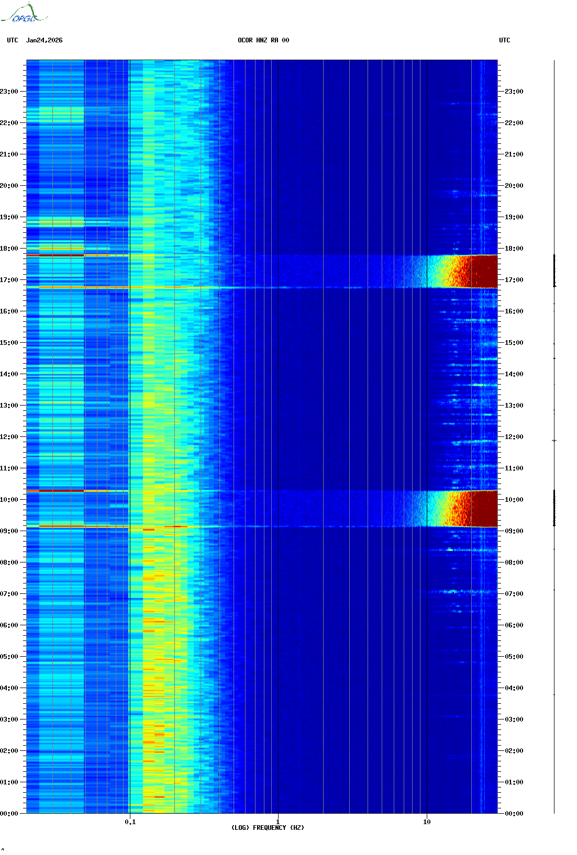
Task: Click the left-axis 23:00 time label
Action: [x=9, y=92]
